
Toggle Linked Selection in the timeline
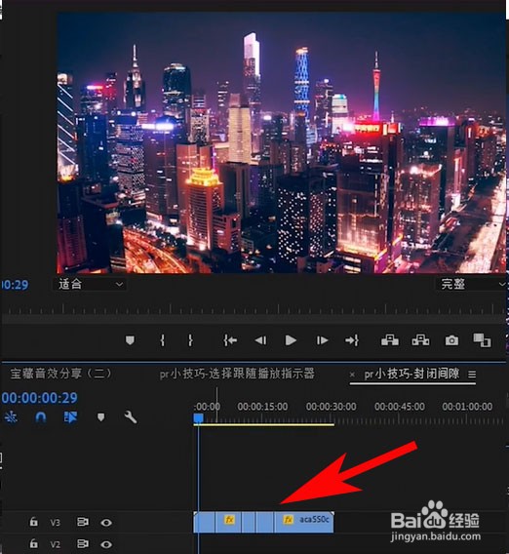click(x=70, y=417)
